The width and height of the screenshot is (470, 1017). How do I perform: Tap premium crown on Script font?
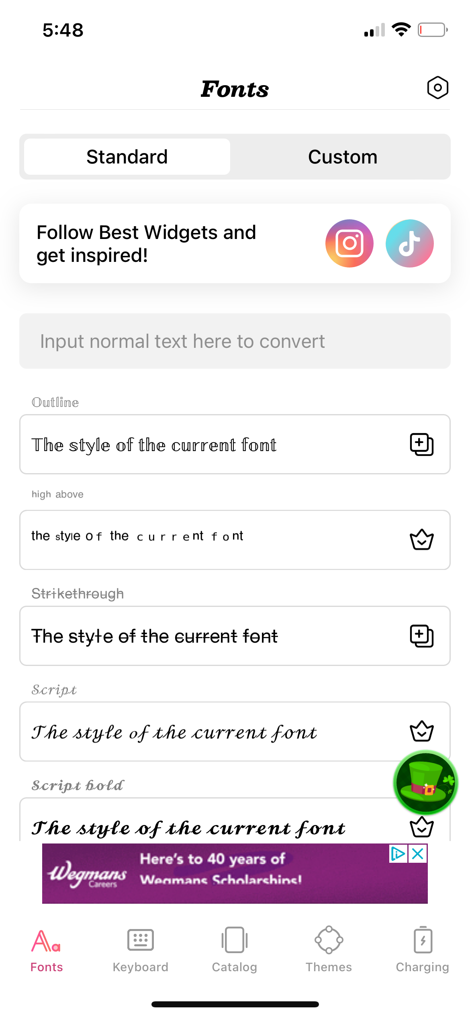(x=421, y=731)
